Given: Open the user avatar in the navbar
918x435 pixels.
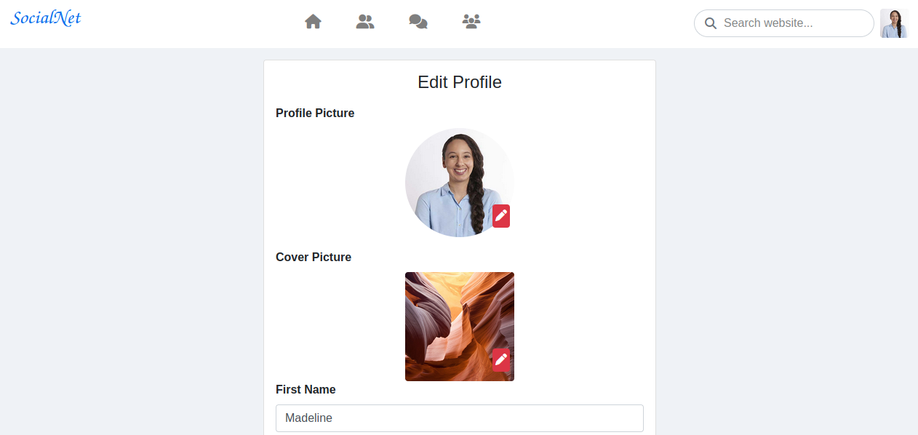Looking at the screenshot, I should 894,23.
